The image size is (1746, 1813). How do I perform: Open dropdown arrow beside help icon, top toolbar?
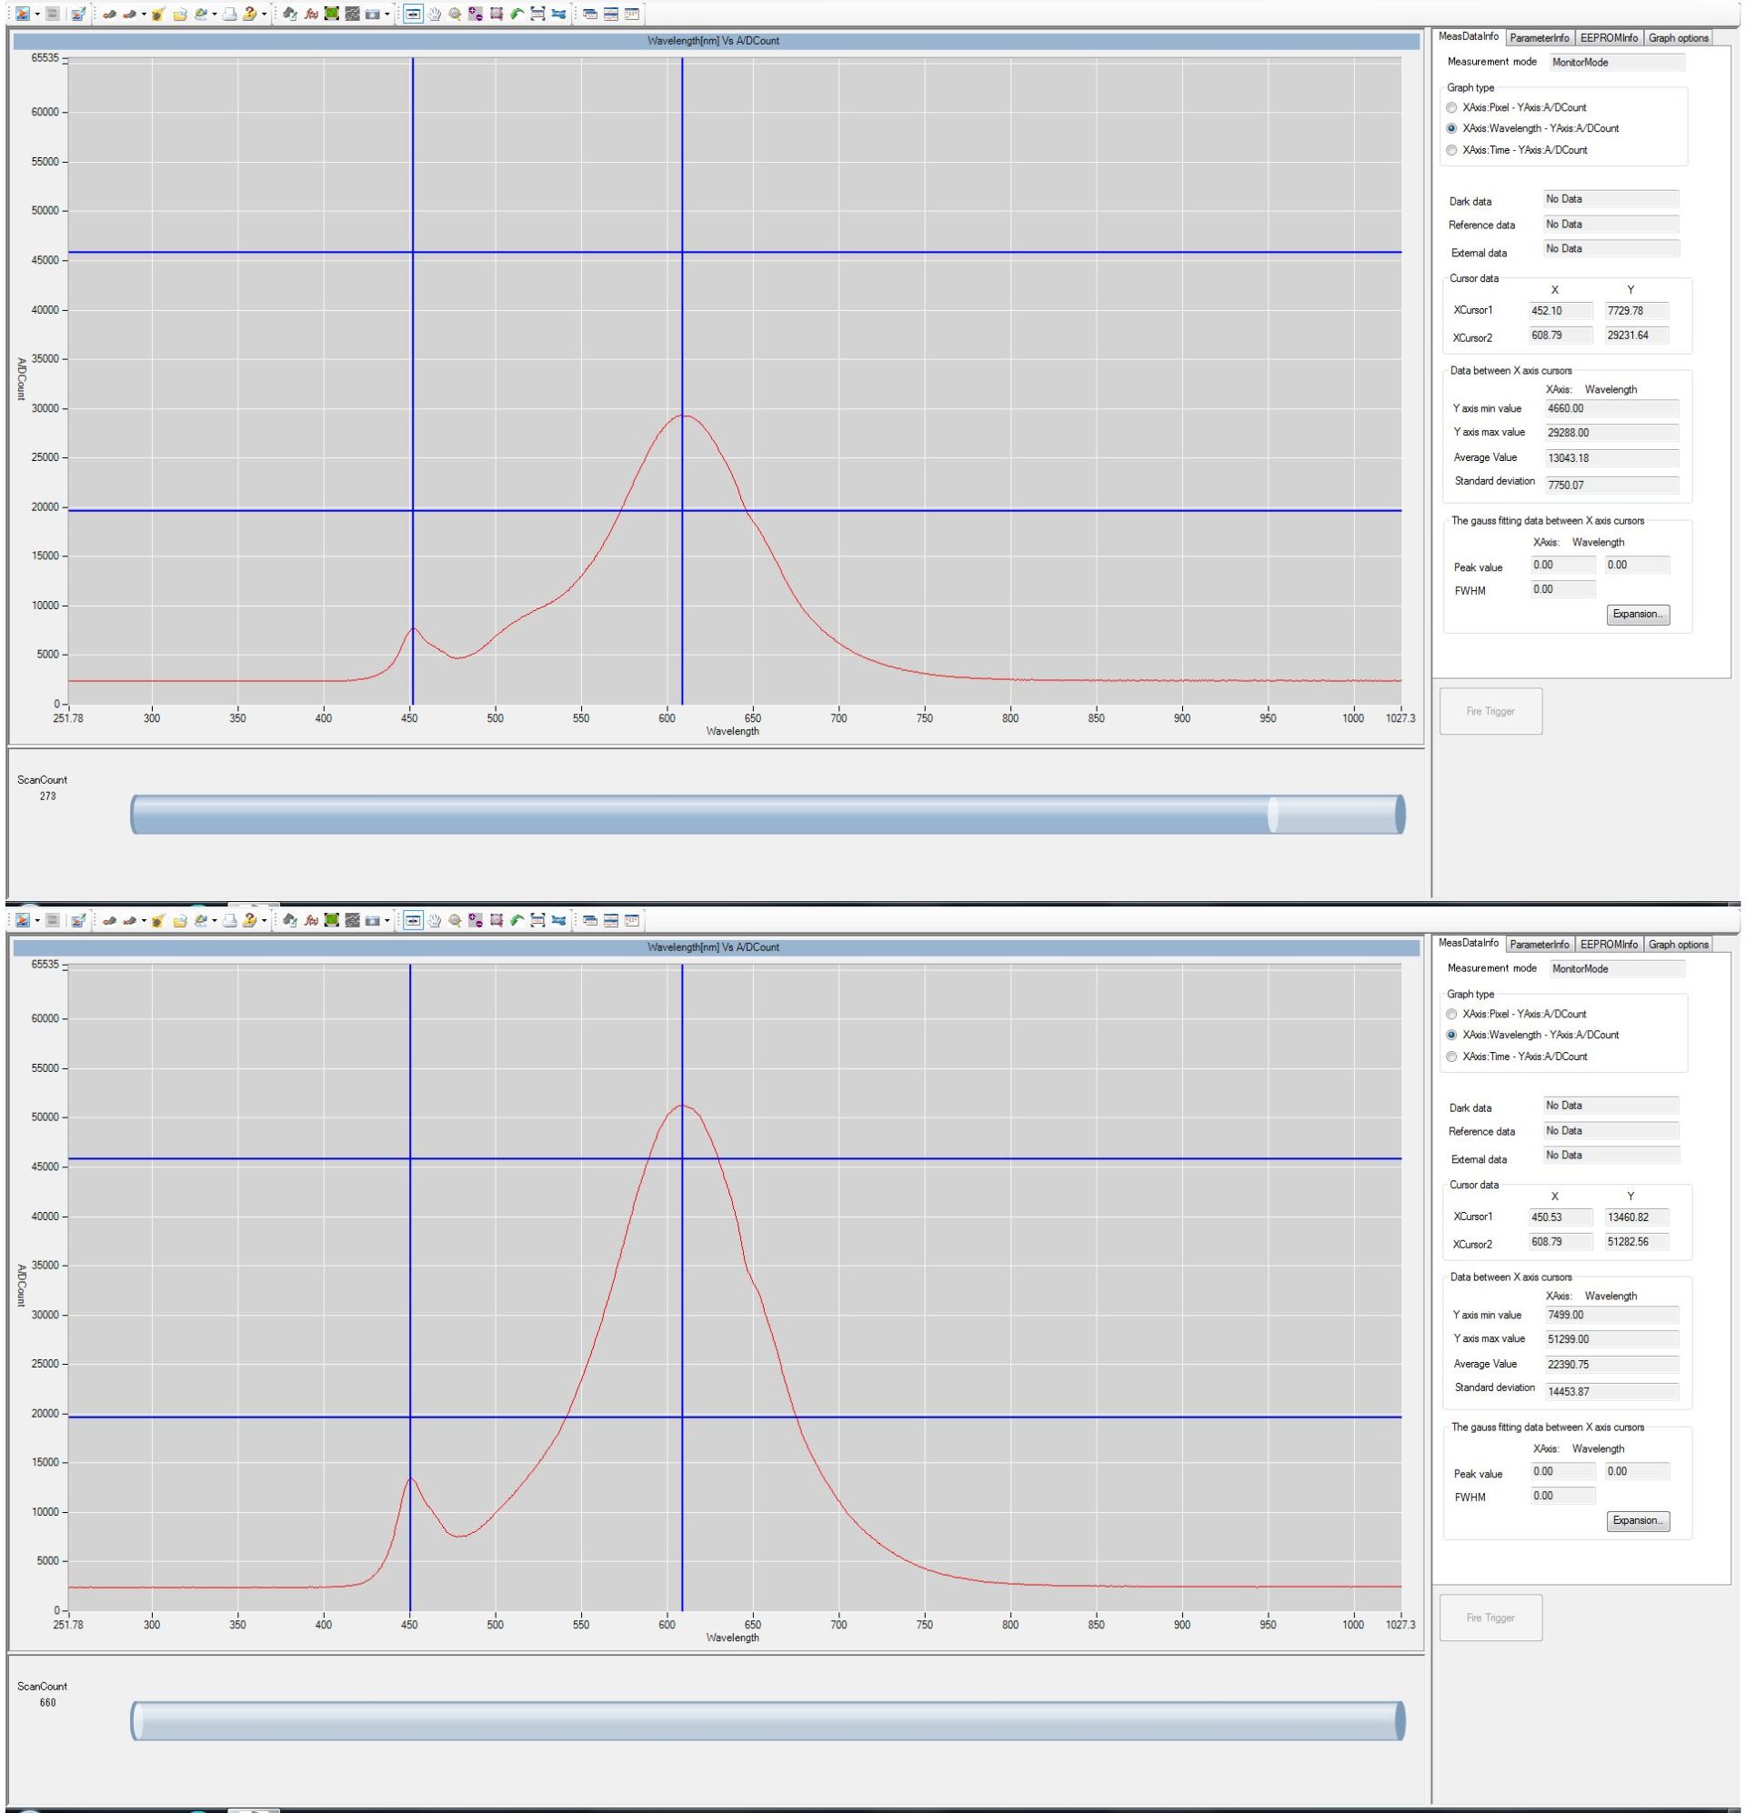point(264,14)
